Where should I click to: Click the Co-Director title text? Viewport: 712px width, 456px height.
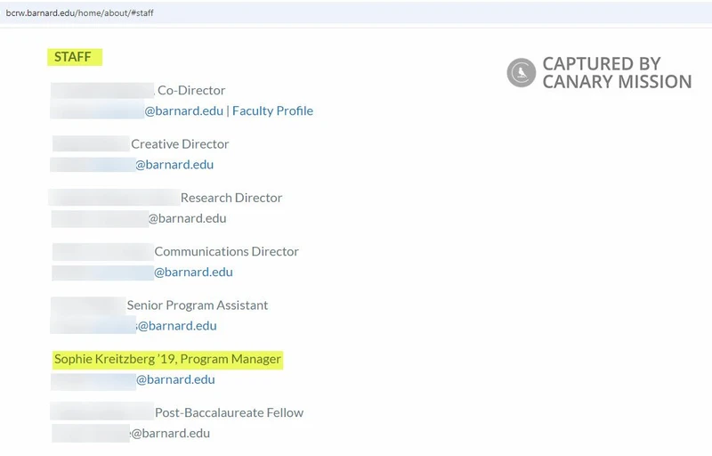191,90
